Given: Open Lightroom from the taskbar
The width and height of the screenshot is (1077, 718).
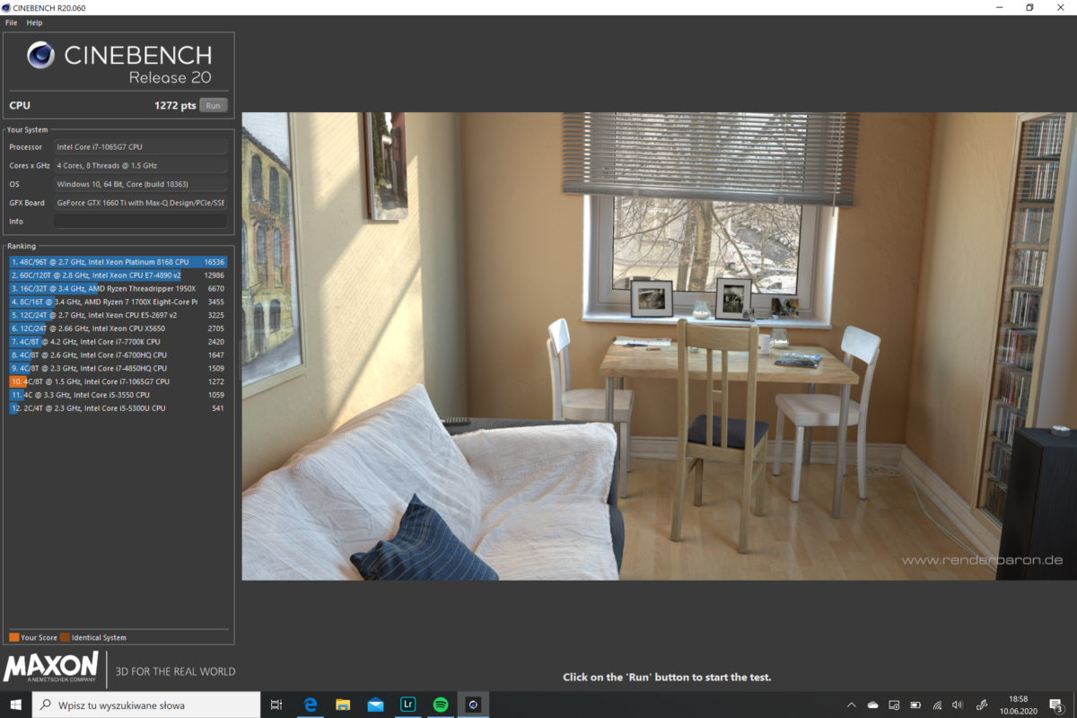Looking at the screenshot, I should tap(407, 705).
